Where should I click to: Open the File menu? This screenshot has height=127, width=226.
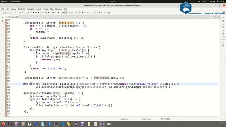[2, 9]
